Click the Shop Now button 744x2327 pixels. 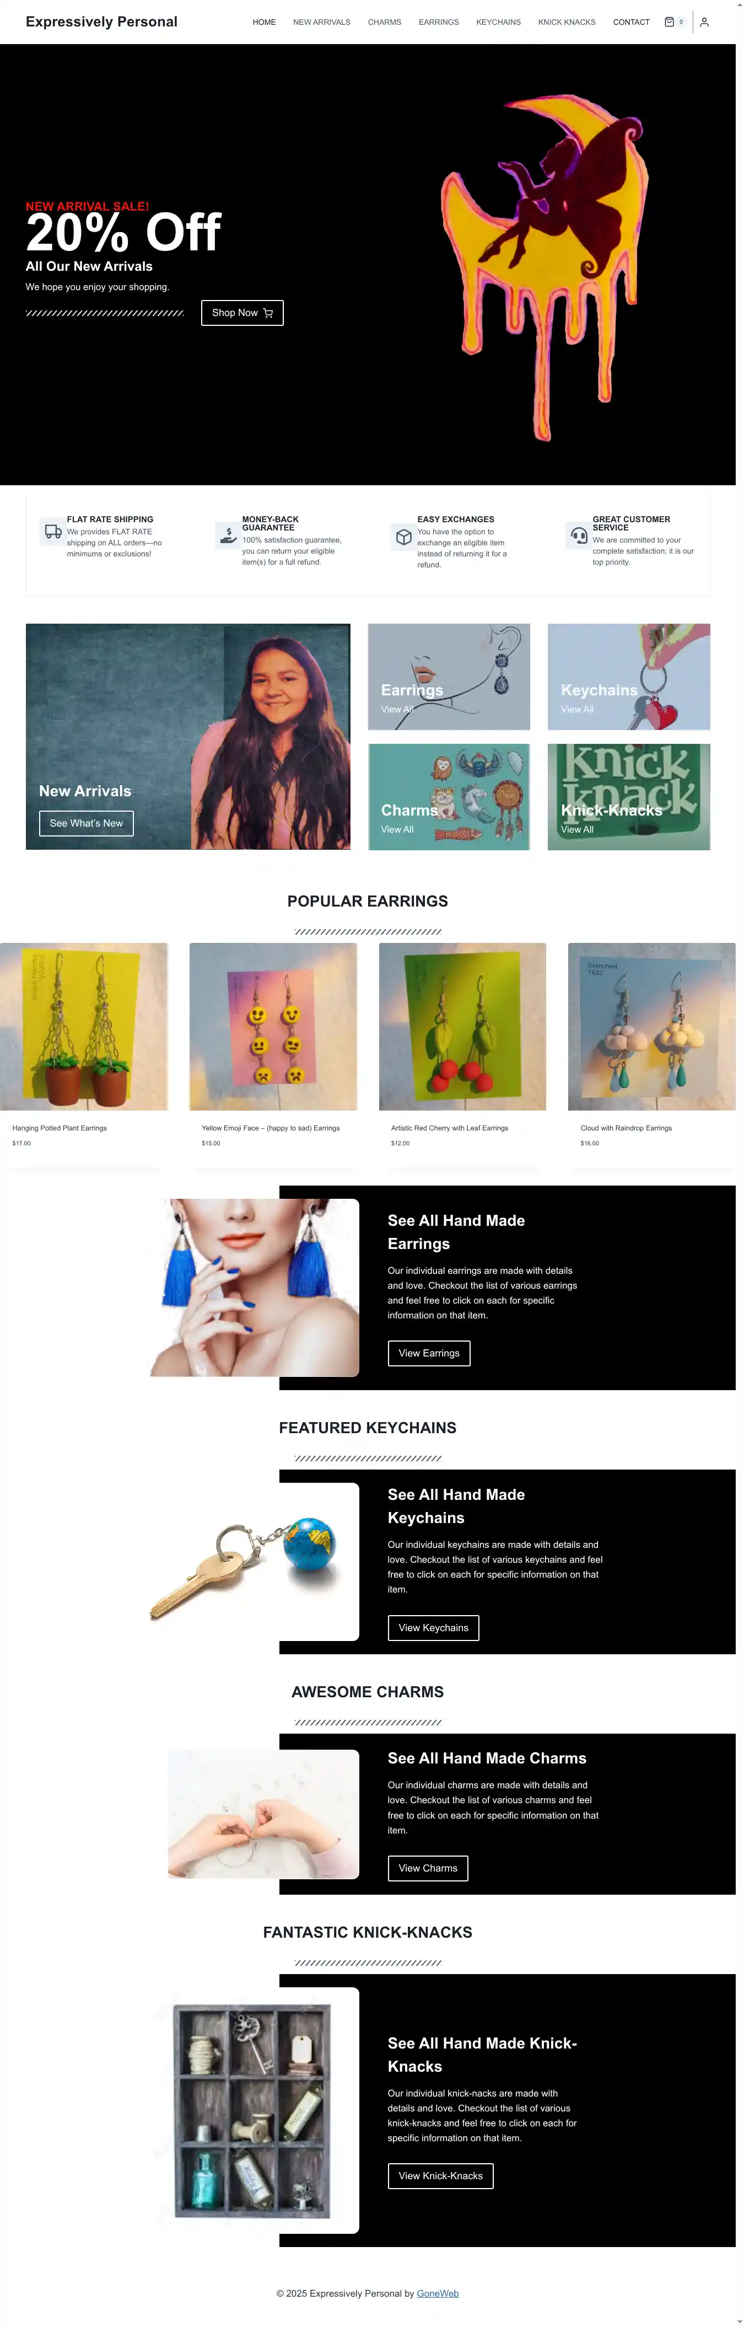click(x=242, y=313)
